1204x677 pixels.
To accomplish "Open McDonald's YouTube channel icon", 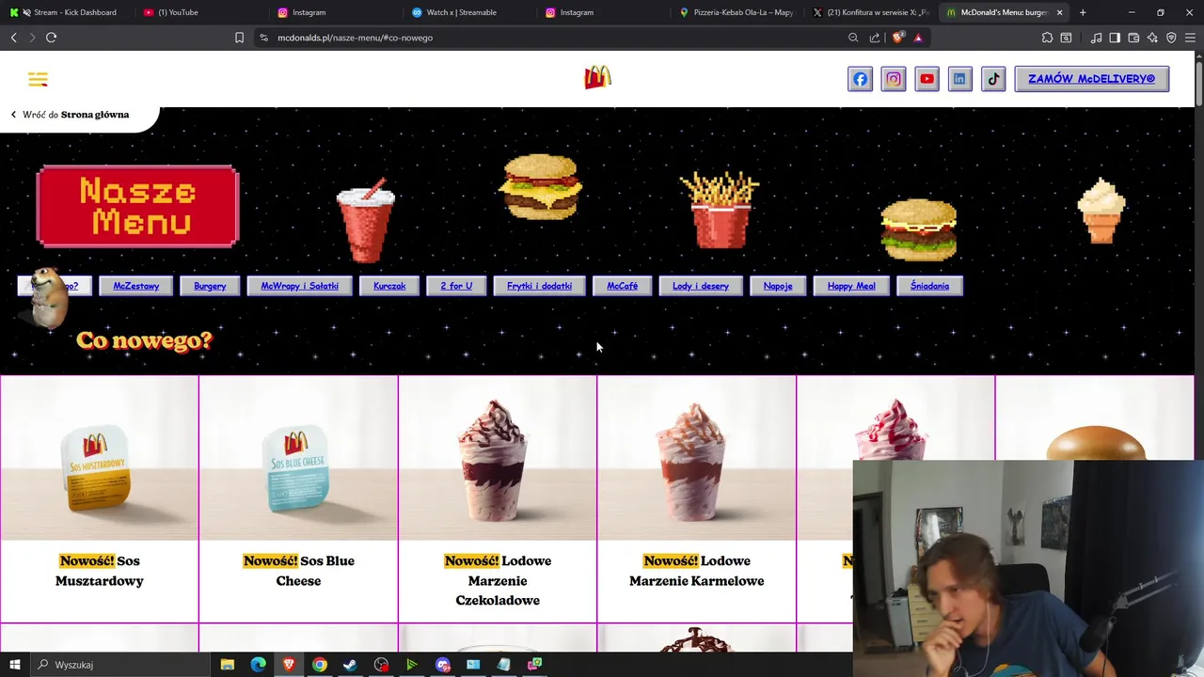I will (927, 79).
